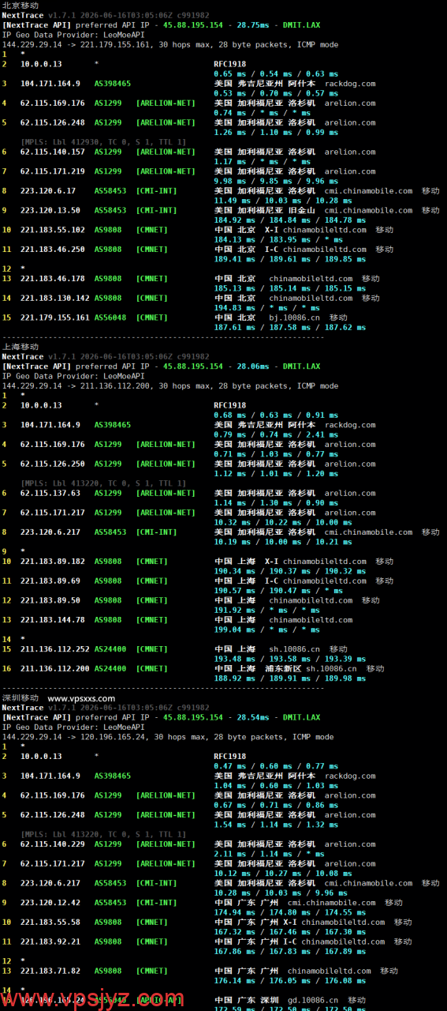Click hop IP 221.183.46.178
The width and height of the screenshot is (447, 1011).
tap(52, 278)
